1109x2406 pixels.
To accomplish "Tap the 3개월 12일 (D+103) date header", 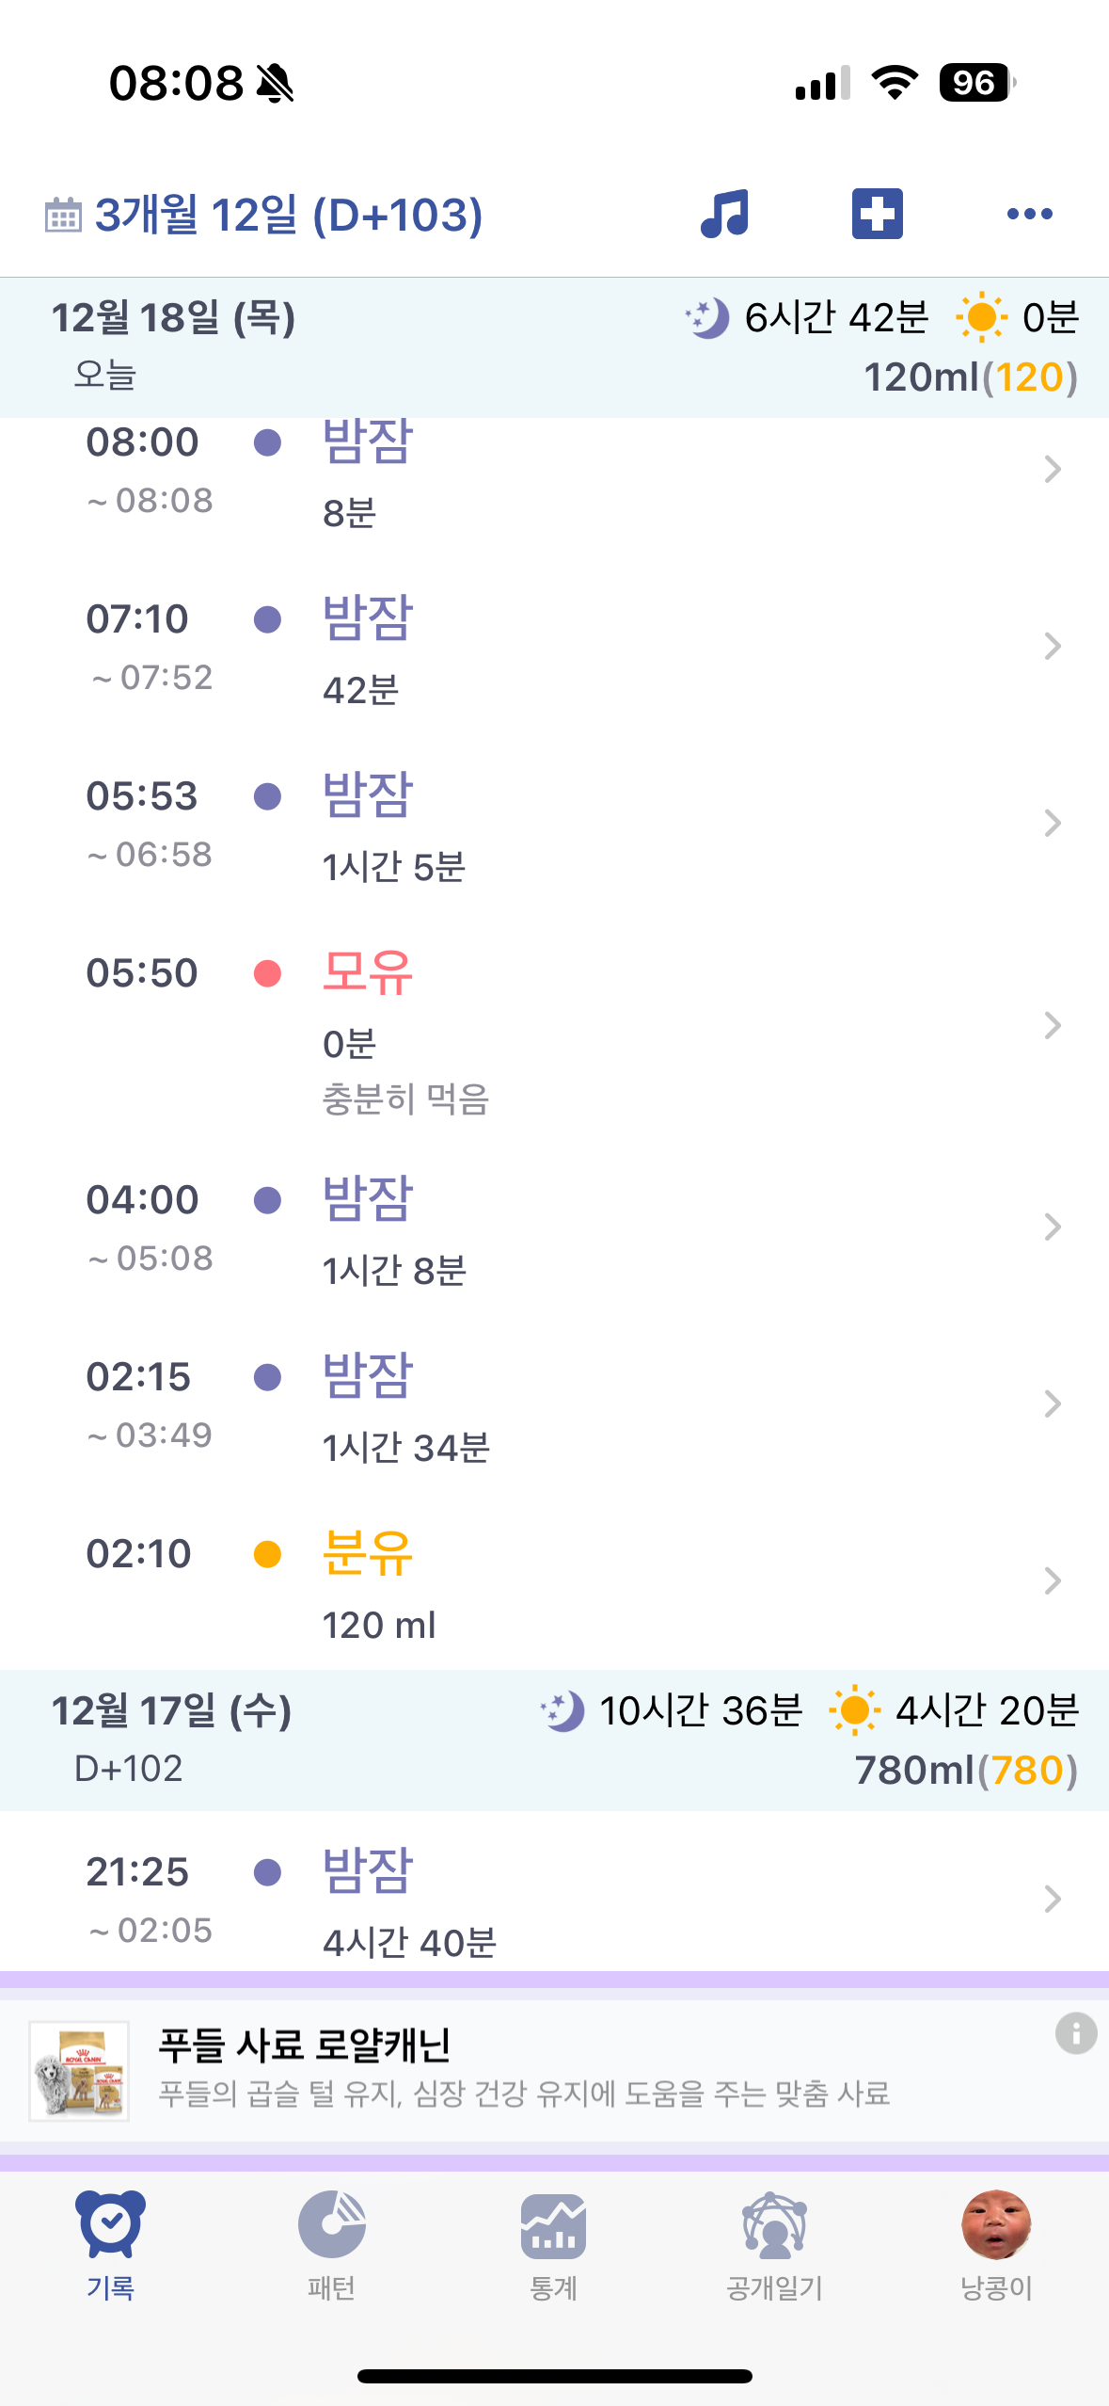I will click(x=289, y=216).
